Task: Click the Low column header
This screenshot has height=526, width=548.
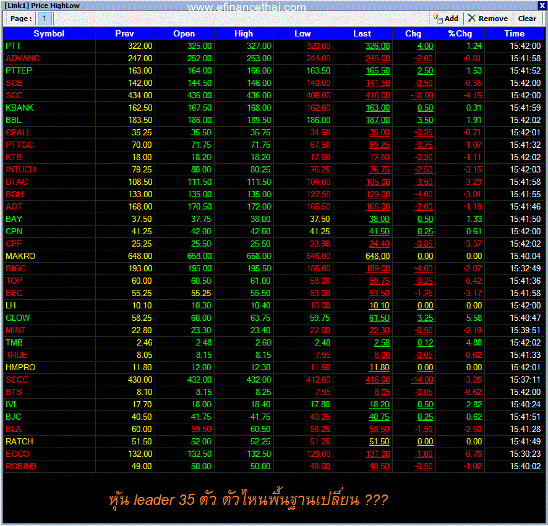Action: (302, 33)
